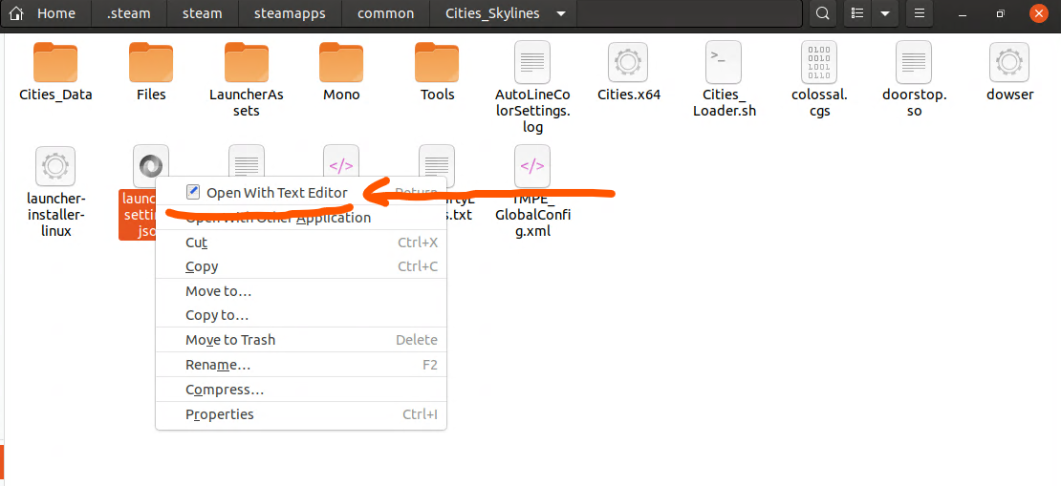
Task: Navigate to Home in path bar
Action: 44,14
